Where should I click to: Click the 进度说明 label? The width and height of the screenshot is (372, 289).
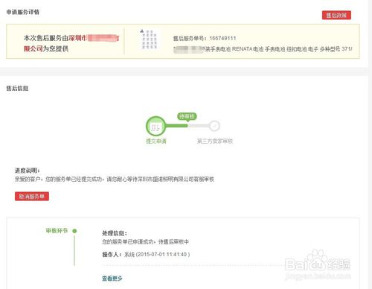(28, 171)
